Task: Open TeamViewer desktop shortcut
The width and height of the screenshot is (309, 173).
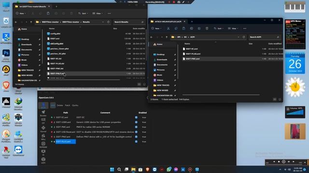Action: tap(18, 151)
